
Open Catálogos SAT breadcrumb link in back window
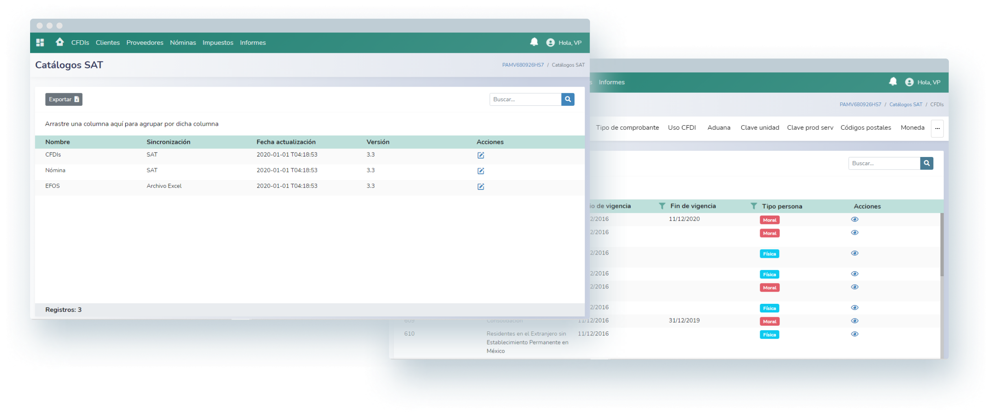pos(906,105)
